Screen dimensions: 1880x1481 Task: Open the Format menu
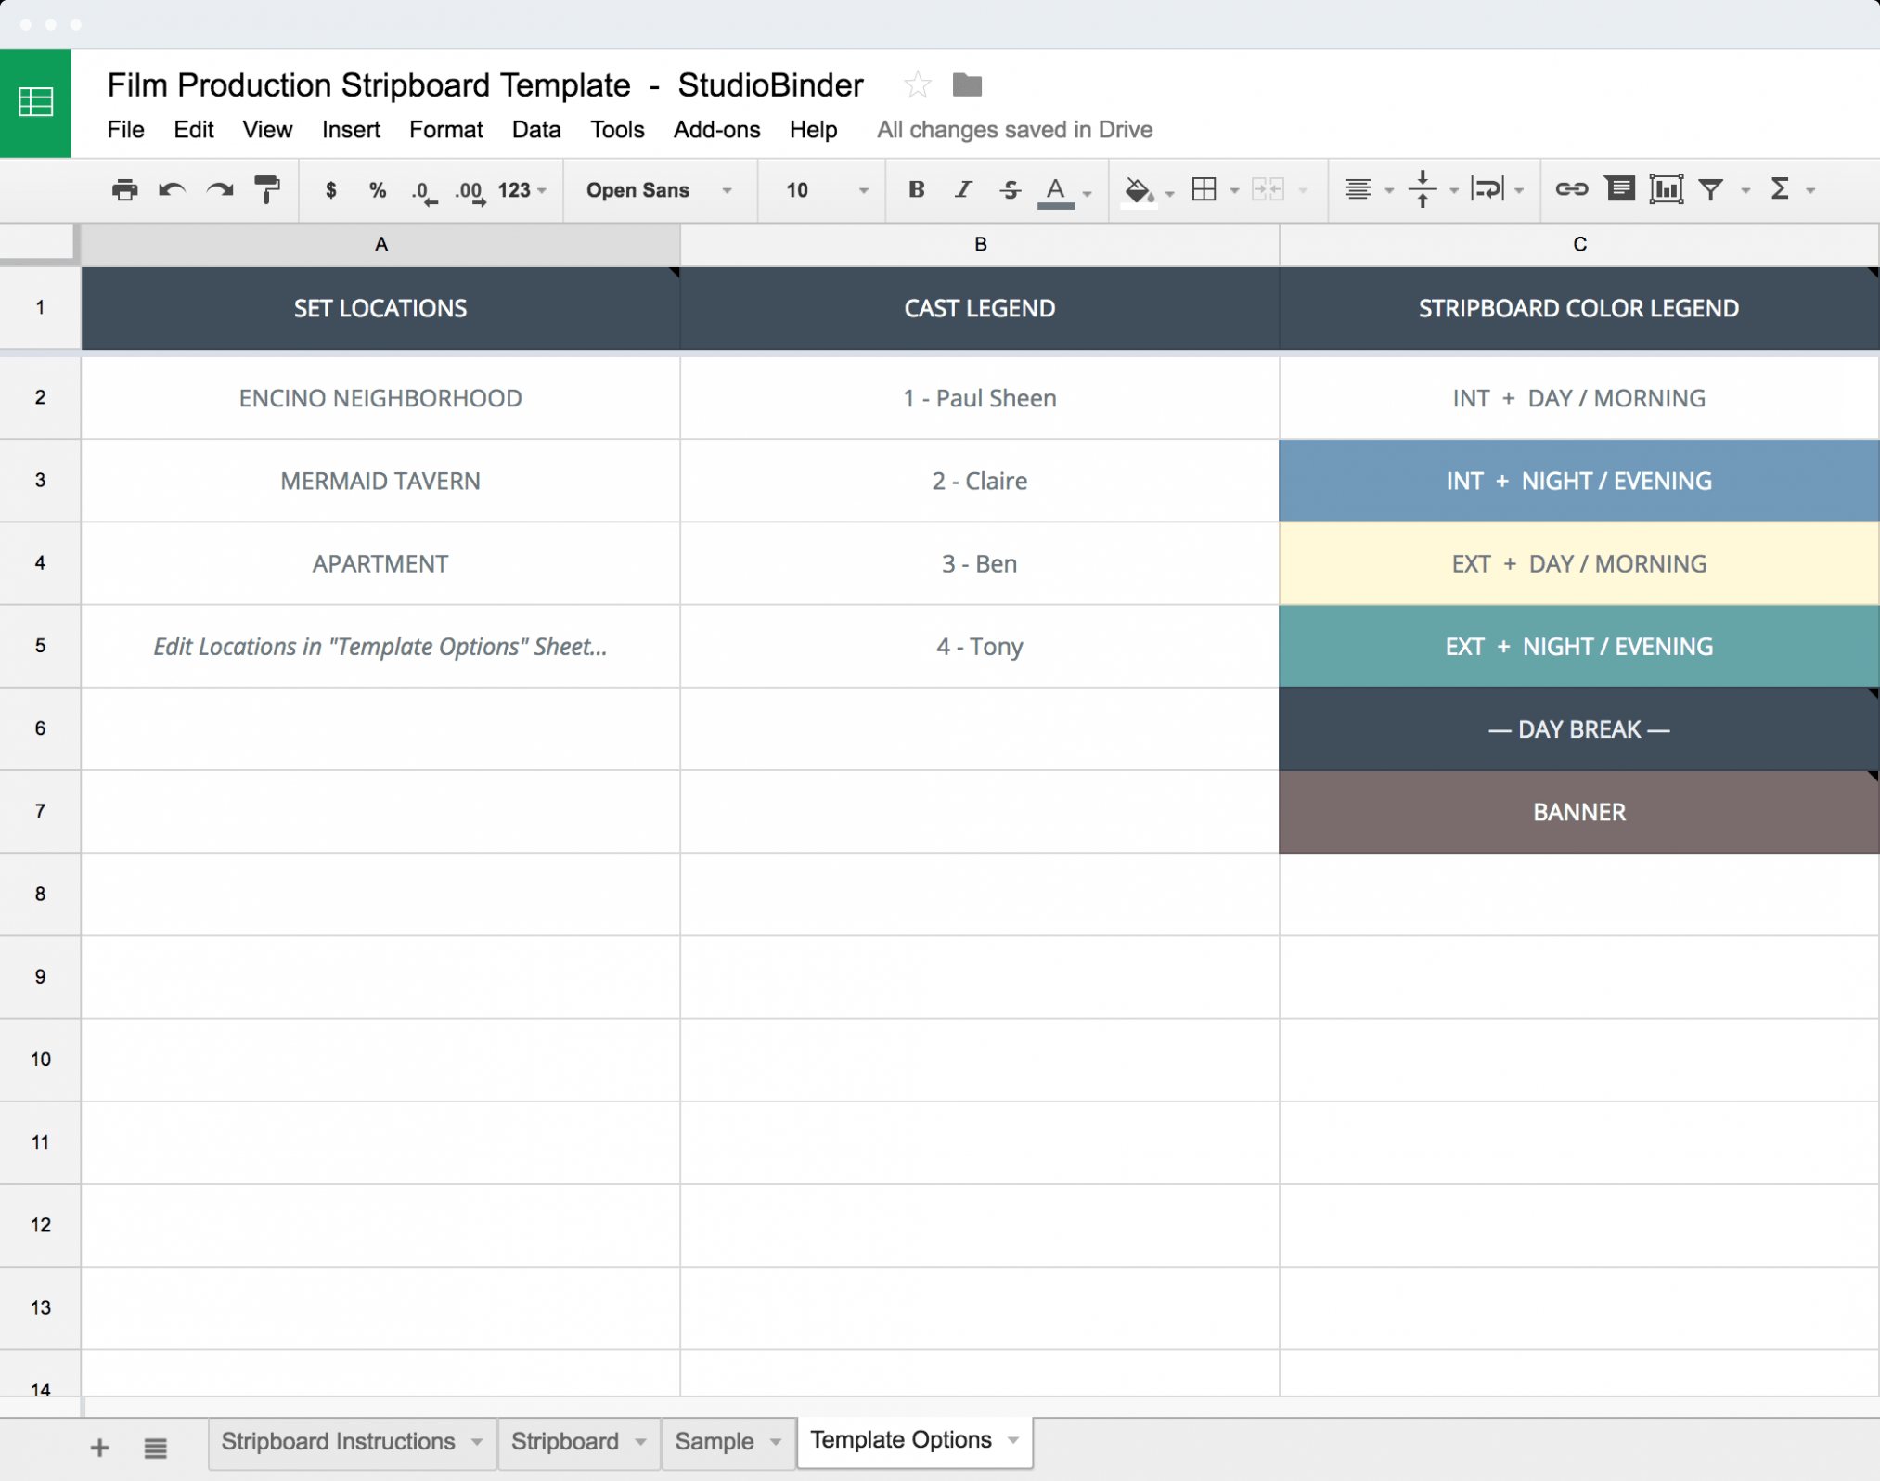444,130
